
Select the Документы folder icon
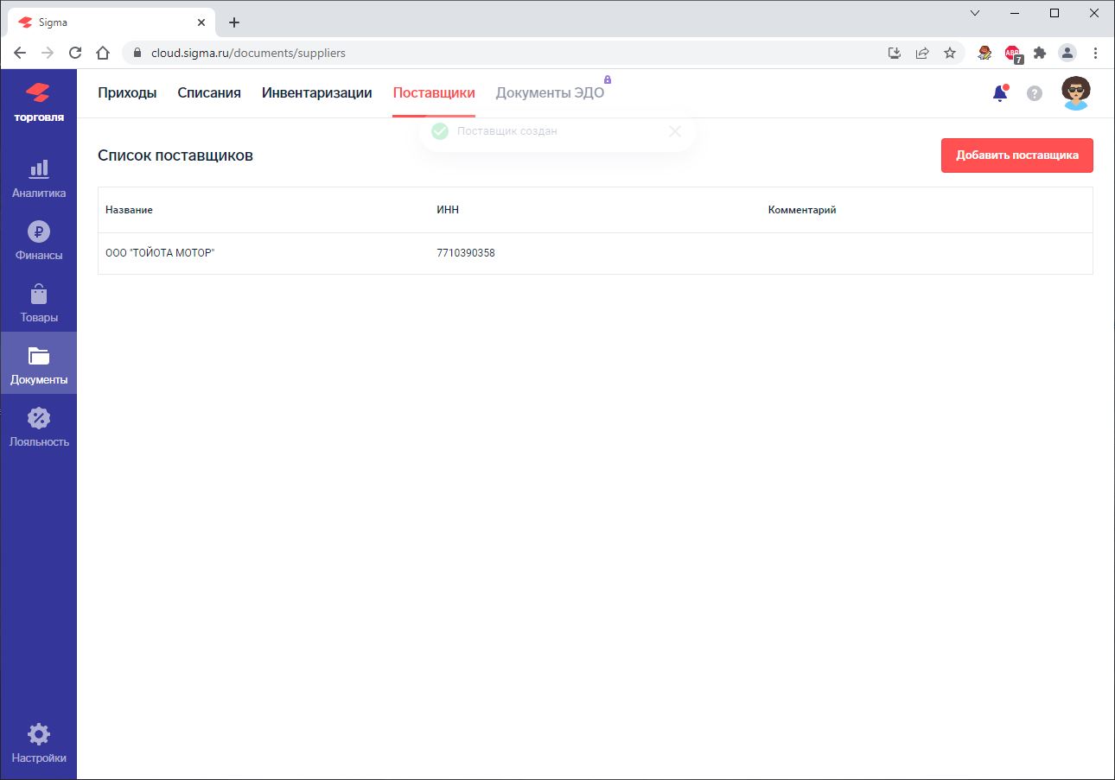(38, 356)
